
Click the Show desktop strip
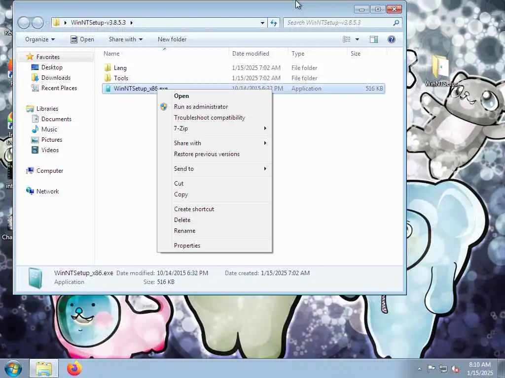click(x=502, y=368)
